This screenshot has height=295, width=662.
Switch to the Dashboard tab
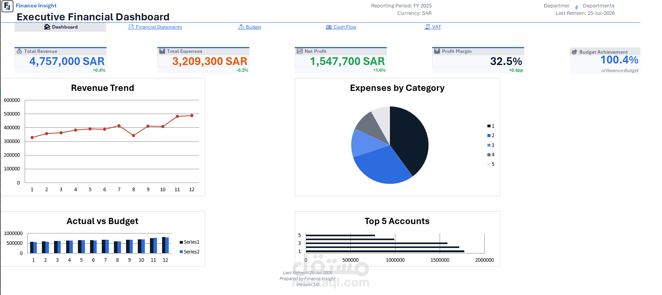click(60, 27)
